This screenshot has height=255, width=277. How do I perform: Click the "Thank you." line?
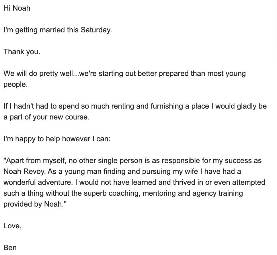(22, 52)
